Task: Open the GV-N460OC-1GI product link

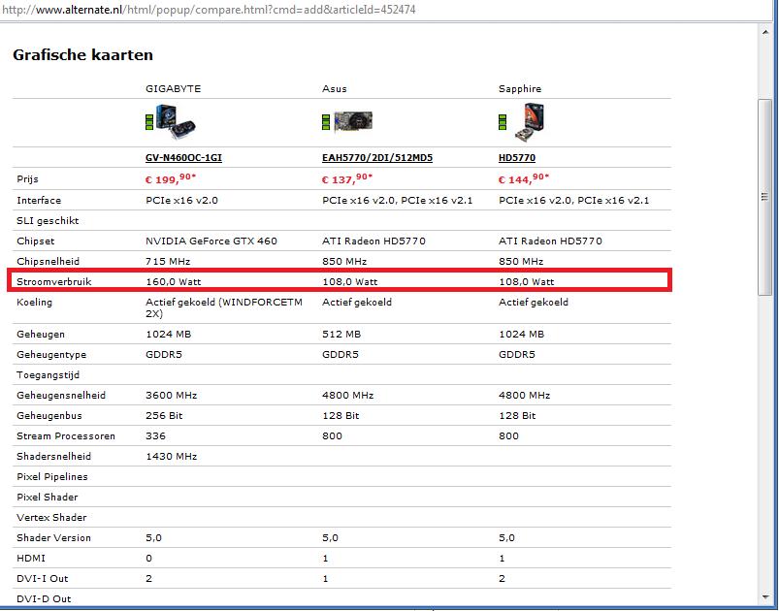Action: point(183,158)
